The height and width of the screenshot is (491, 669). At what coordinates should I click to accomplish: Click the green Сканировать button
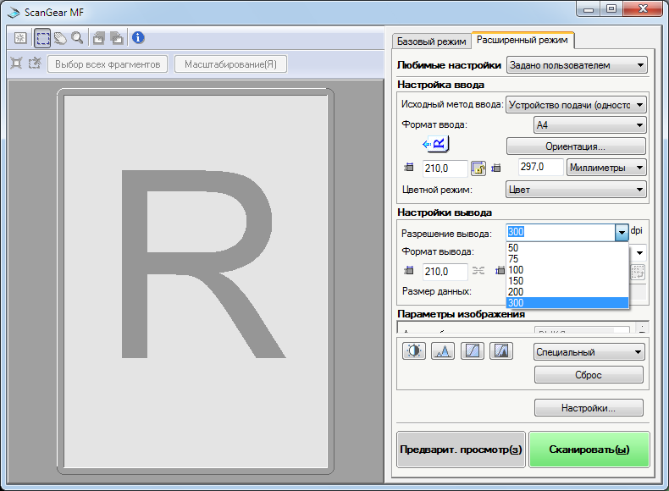[589, 450]
